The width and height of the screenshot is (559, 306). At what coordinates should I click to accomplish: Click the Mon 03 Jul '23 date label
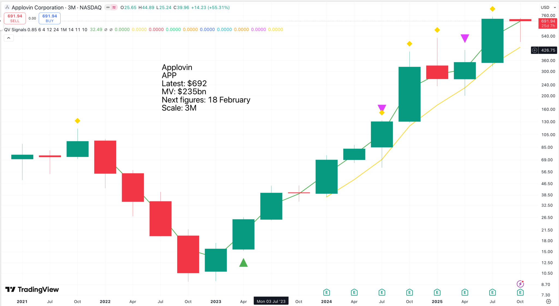[x=271, y=301]
